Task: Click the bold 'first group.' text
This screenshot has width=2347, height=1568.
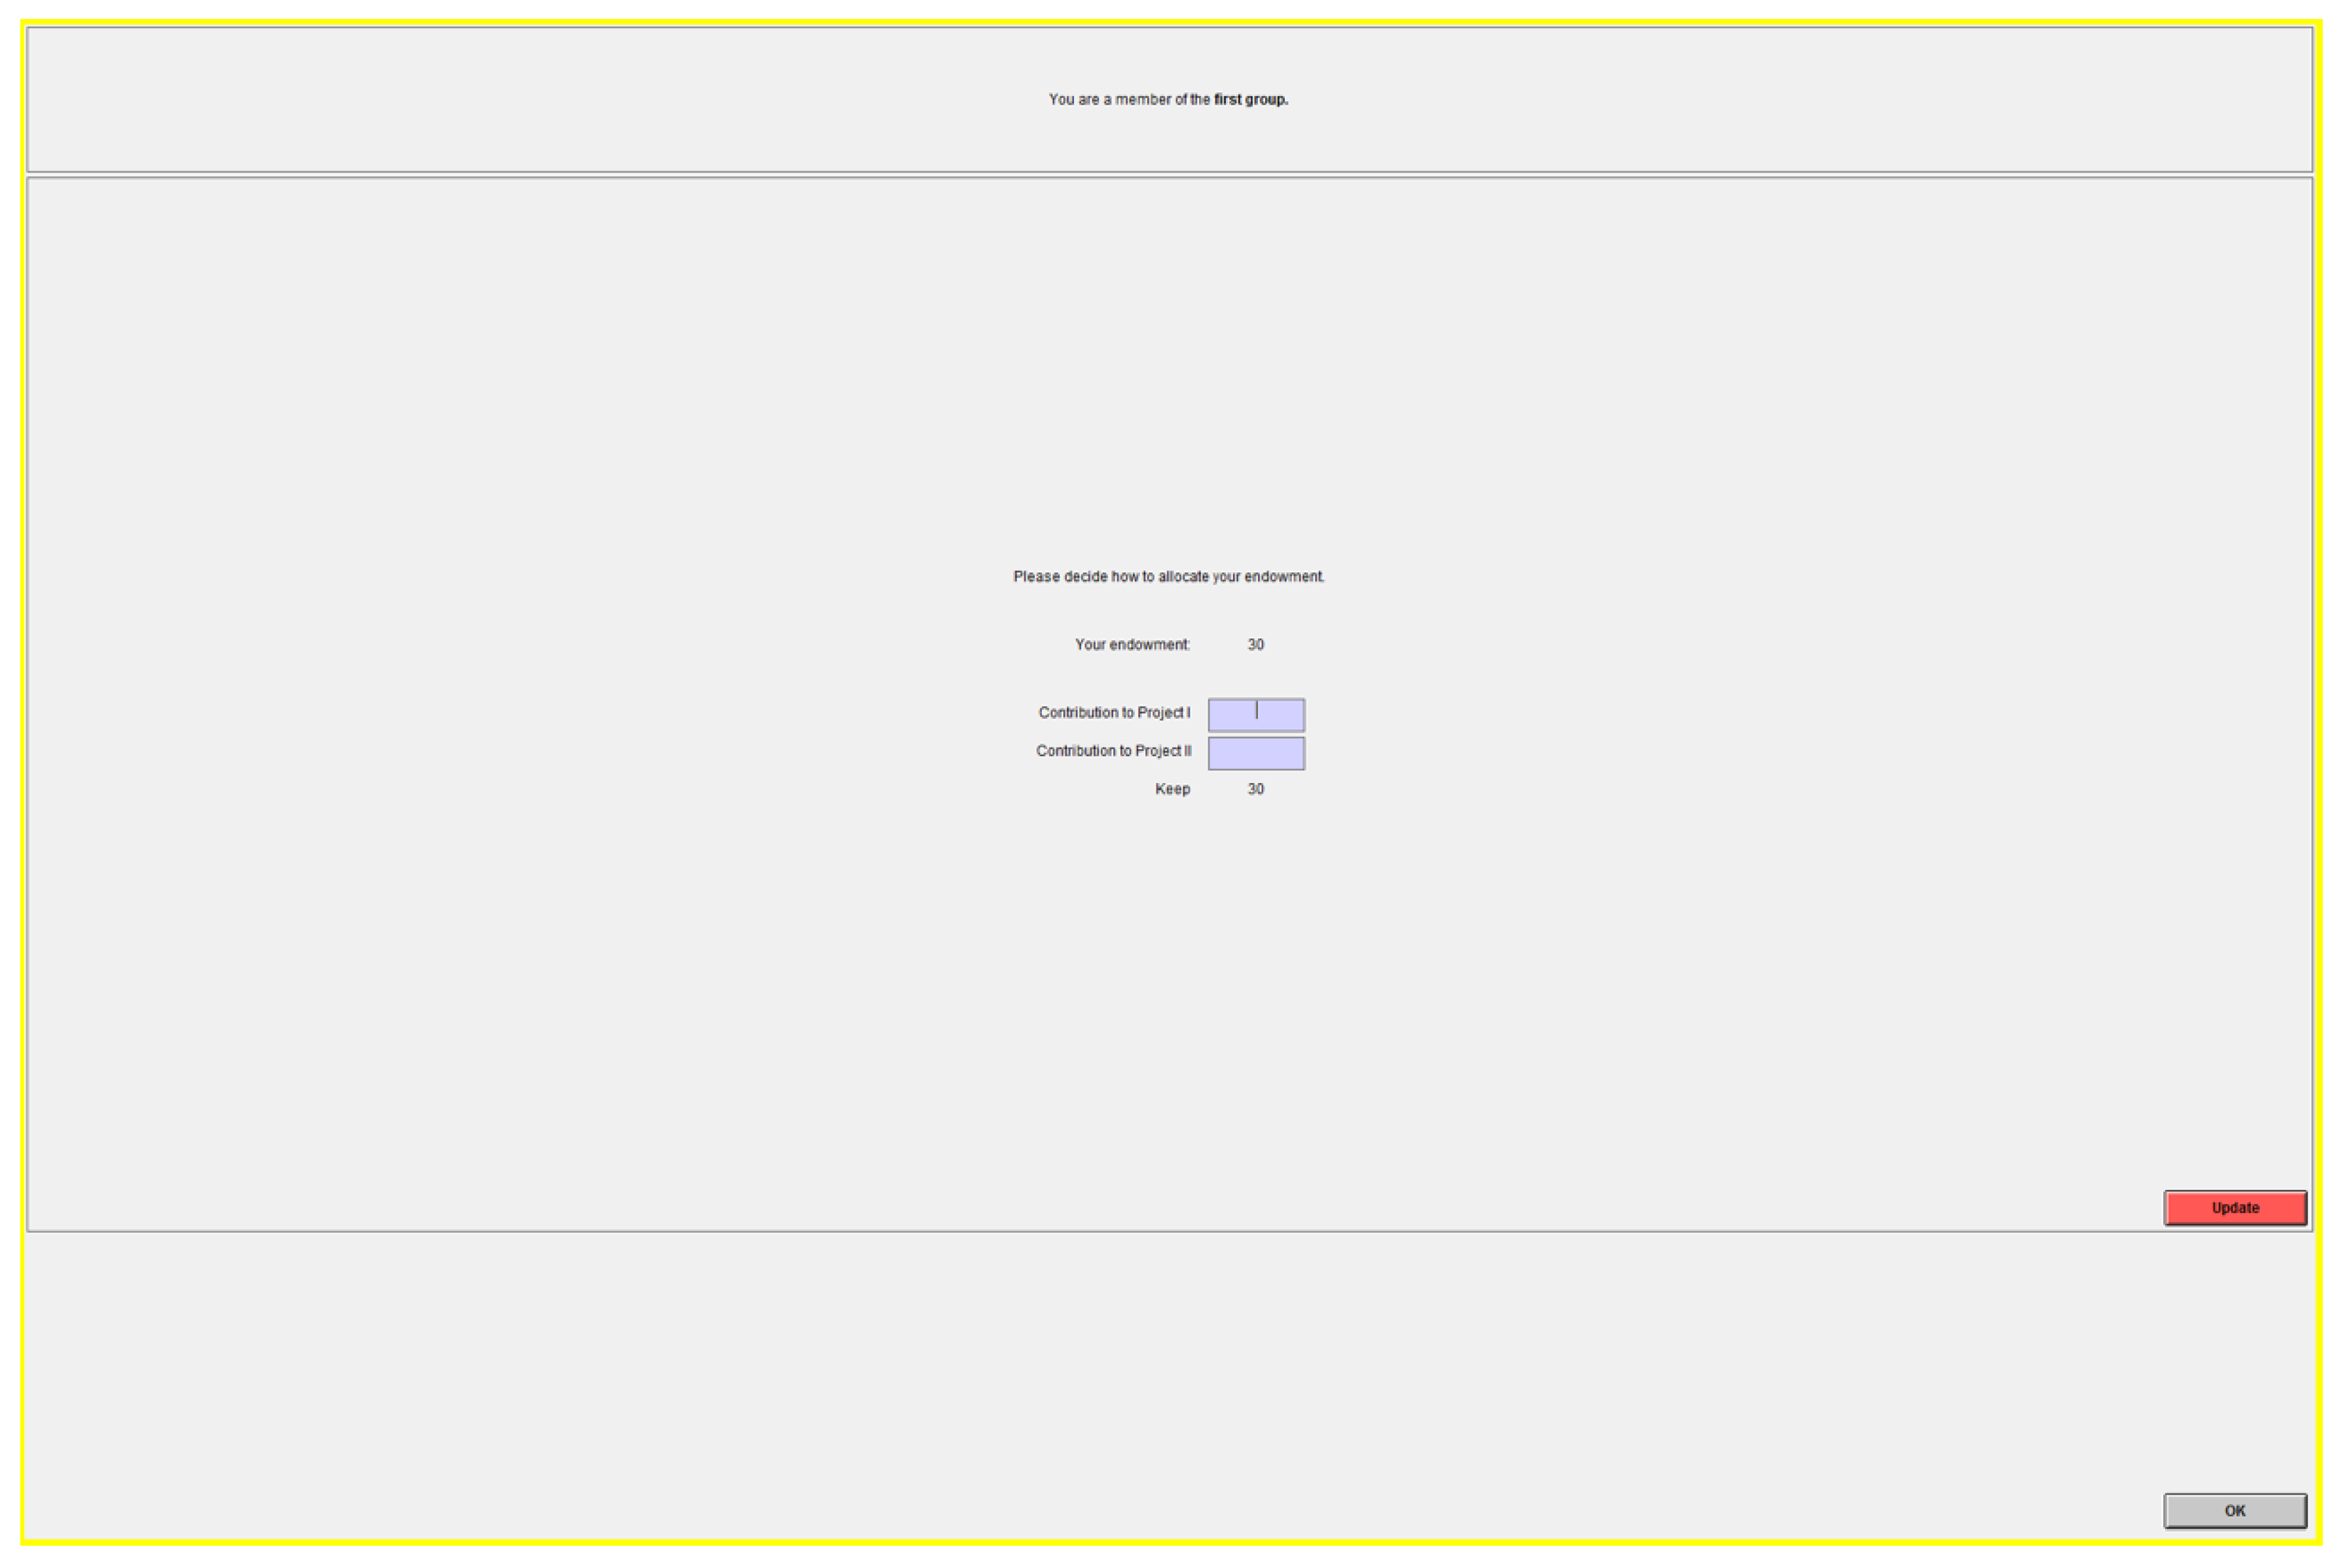Action: (1251, 99)
